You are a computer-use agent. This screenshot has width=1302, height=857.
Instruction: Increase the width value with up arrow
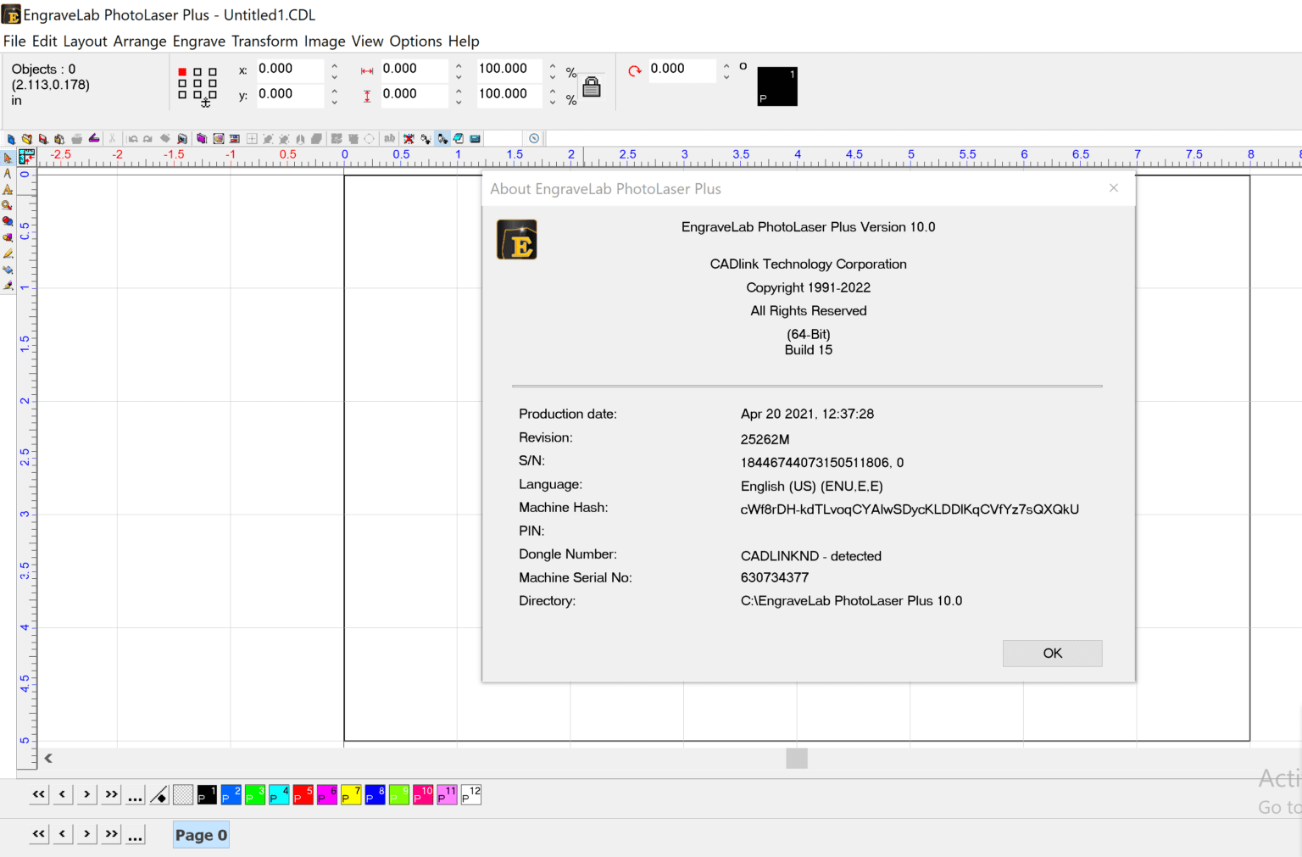pos(459,65)
